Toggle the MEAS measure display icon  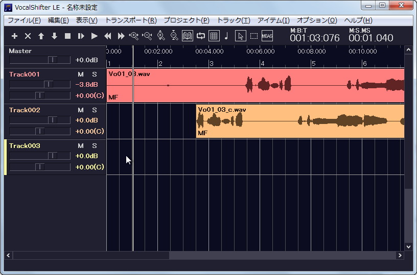[x=267, y=36]
